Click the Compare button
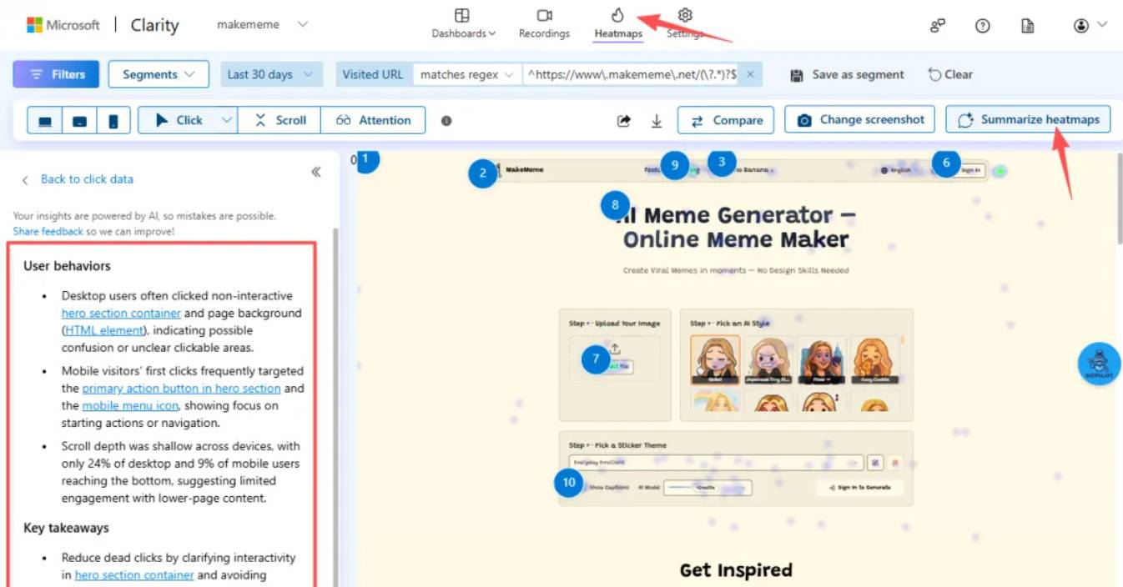1123x587 pixels. (x=726, y=120)
